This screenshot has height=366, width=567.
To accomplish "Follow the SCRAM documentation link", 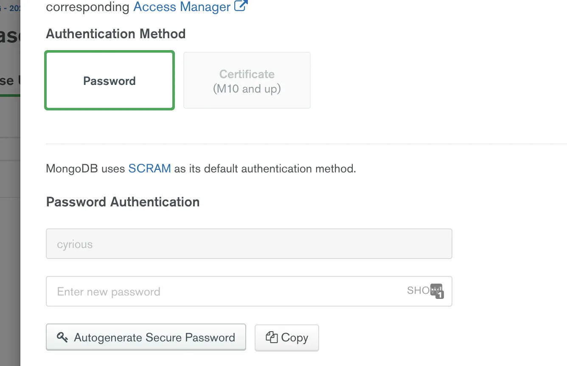I will click(x=149, y=169).
